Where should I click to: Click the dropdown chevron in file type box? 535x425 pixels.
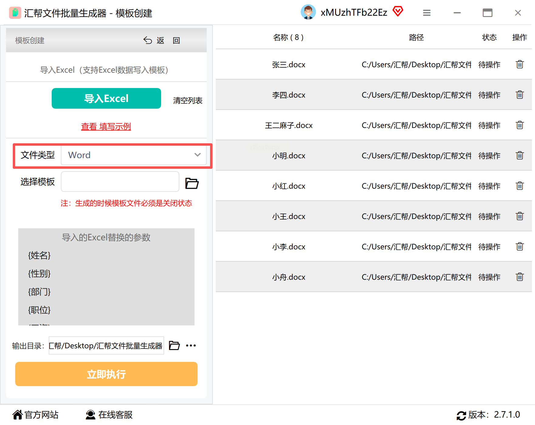(x=197, y=155)
